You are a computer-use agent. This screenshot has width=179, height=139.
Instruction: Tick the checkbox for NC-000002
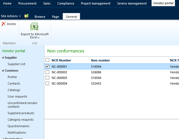coord(47,72)
